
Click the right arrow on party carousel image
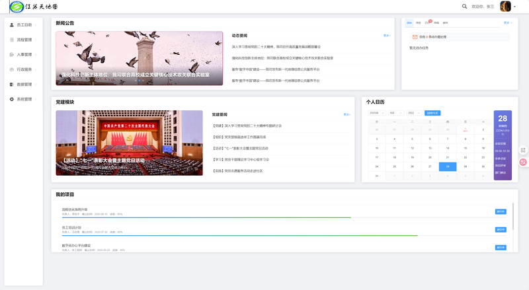tap(195, 143)
